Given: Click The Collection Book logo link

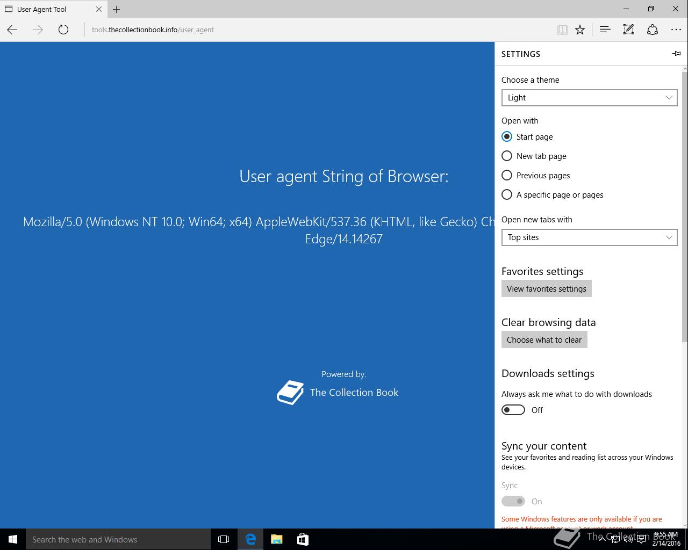Looking at the screenshot, I should tap(338, 393).
